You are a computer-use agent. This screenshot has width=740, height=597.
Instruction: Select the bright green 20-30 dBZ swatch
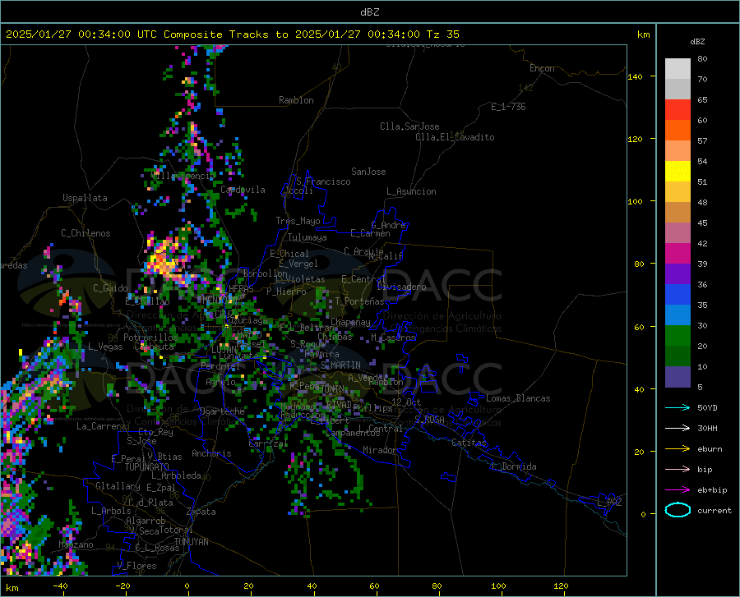[x=678, y=336]
